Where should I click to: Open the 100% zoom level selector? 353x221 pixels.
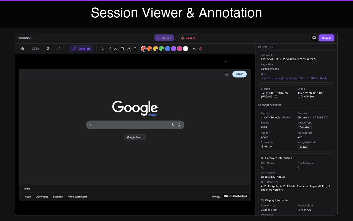(x=35, y=49)
